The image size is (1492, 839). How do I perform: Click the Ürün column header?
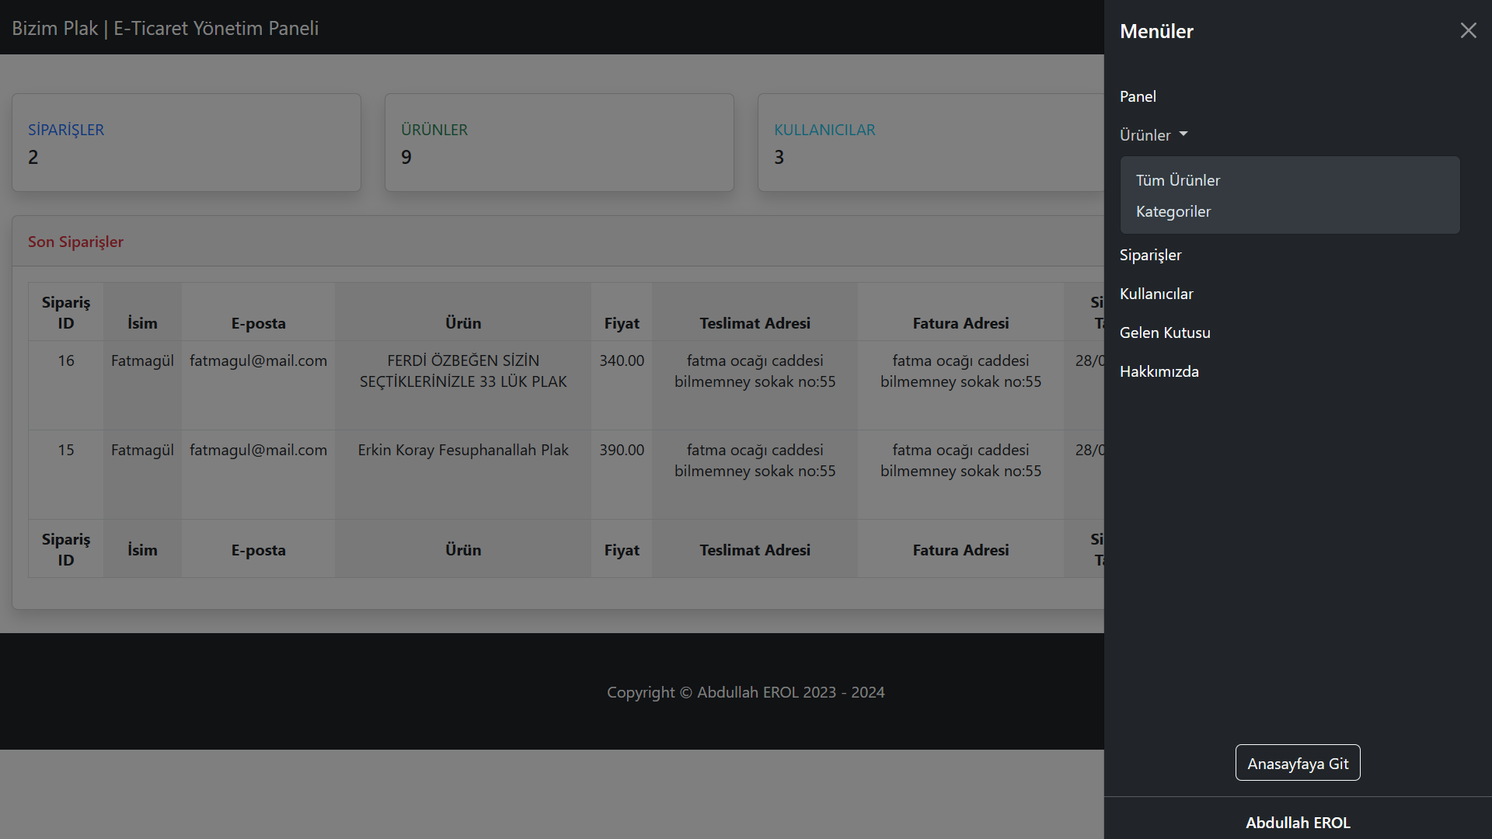(463, 323)
